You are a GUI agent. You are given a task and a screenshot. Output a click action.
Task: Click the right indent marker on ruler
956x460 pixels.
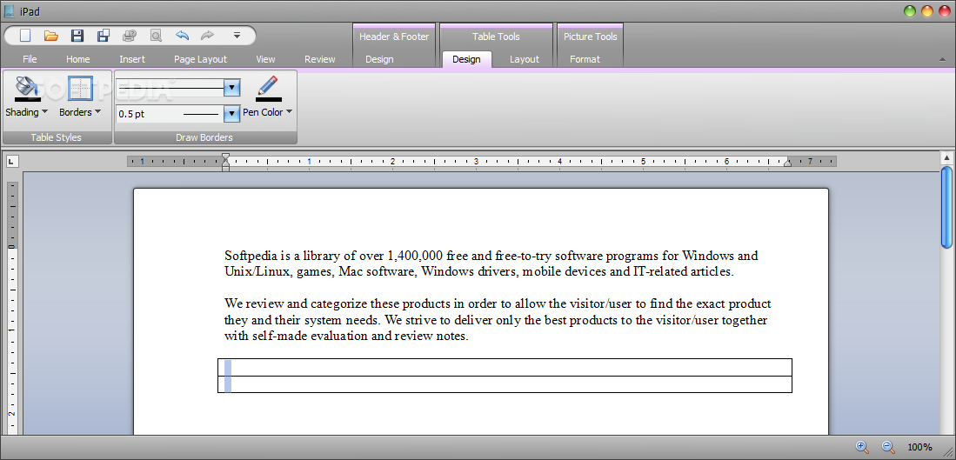pyautogui.click(x=787, y=163)
